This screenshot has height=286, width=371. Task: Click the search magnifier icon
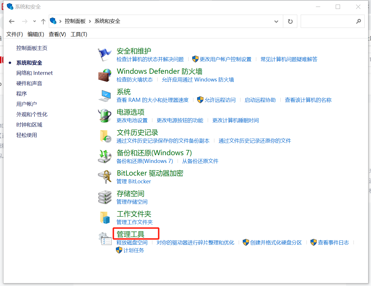(x=358, y=21)
